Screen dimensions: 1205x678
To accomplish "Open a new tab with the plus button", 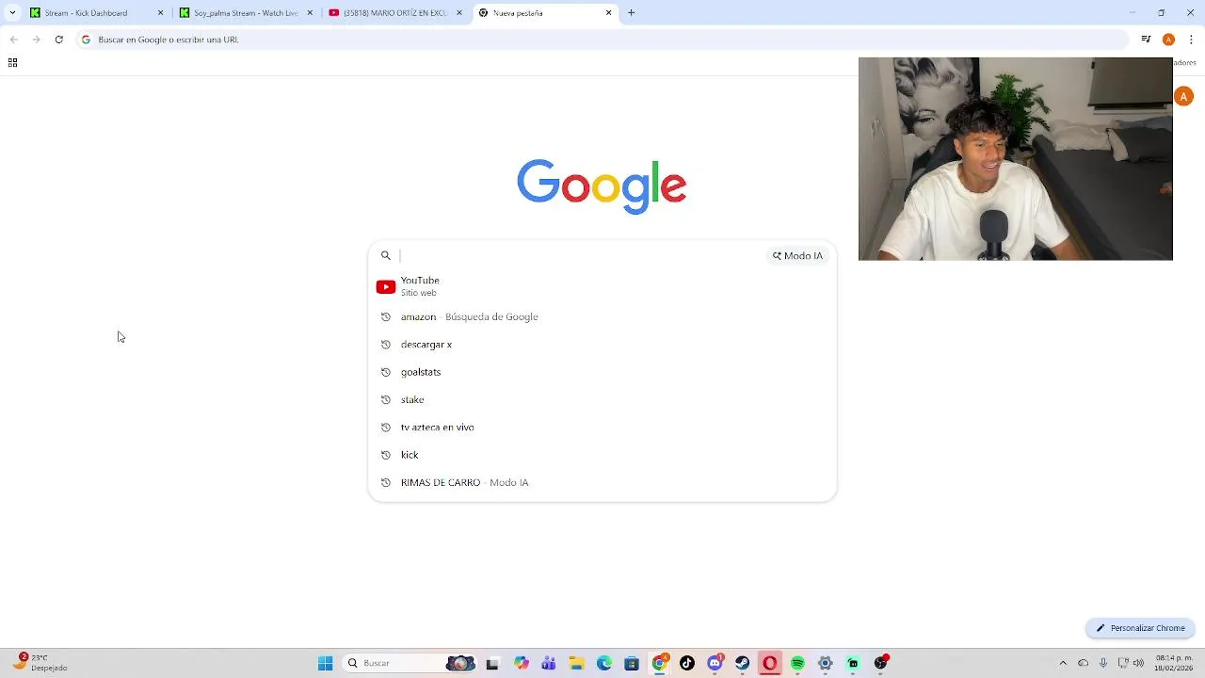I will [x=631, y=13].
